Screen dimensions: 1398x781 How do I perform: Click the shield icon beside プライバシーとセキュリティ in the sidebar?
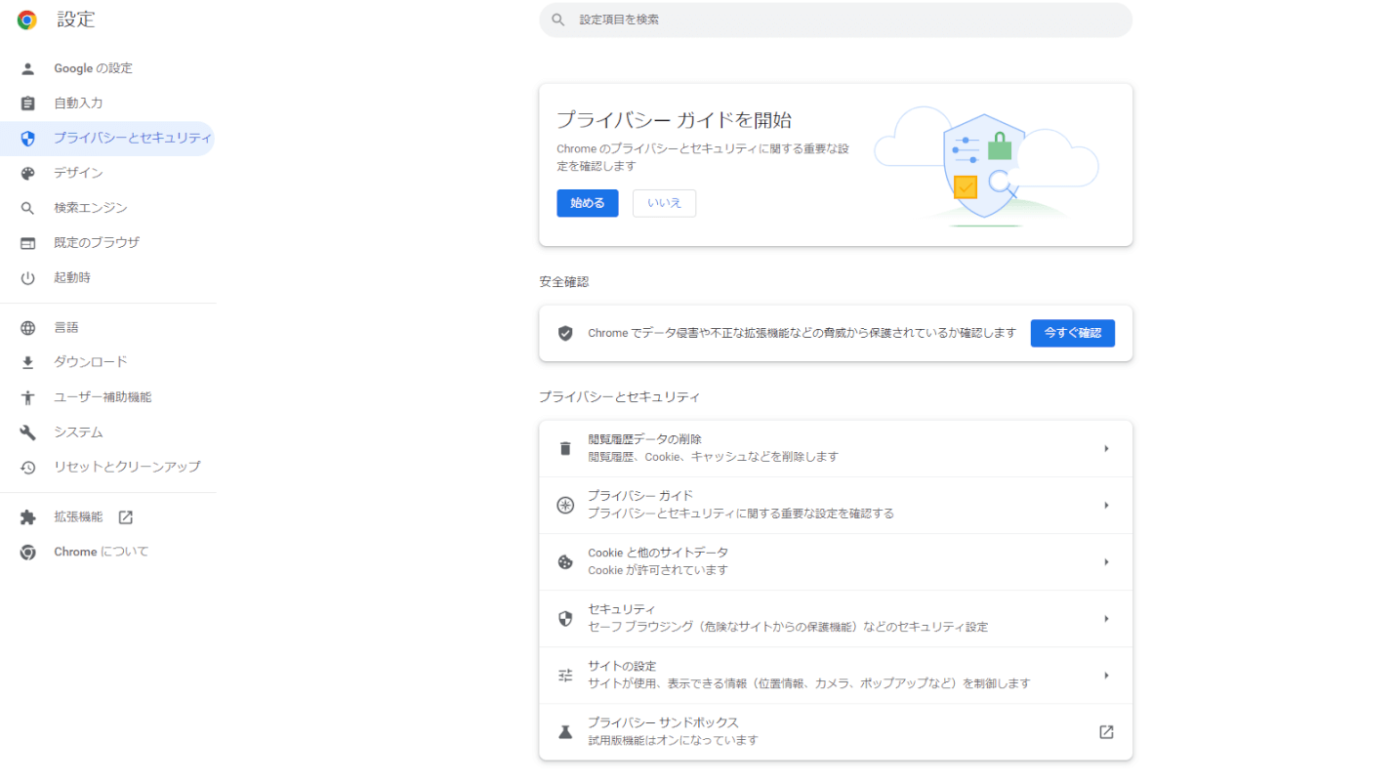point(27,139)
